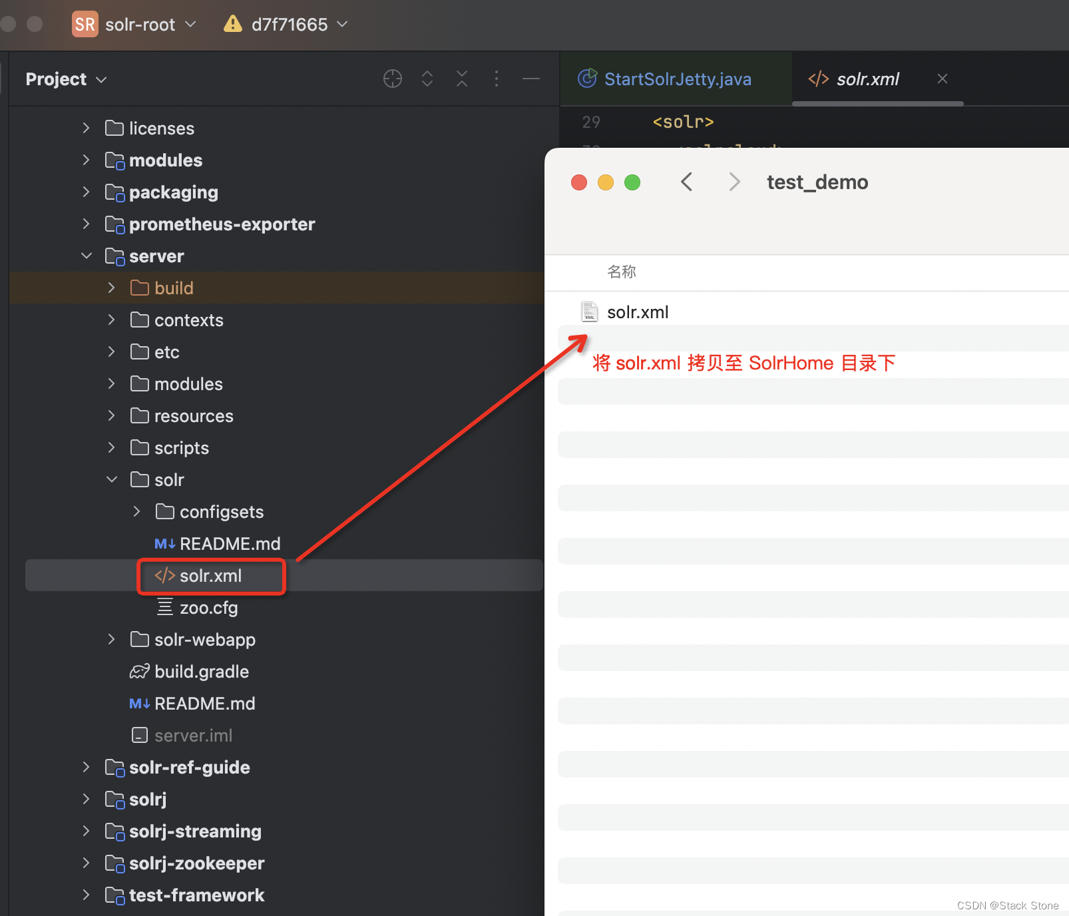Expand the prometheus-exporter folder

tap(86, 224)
